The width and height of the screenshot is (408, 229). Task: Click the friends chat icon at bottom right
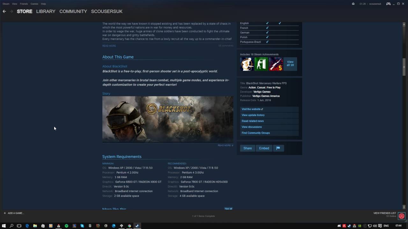click(402, 216)
